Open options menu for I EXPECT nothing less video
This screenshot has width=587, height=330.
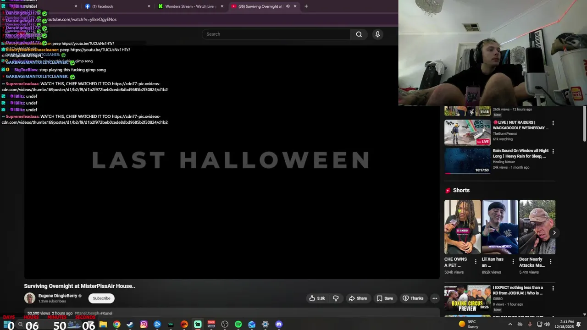pos(553,288)
